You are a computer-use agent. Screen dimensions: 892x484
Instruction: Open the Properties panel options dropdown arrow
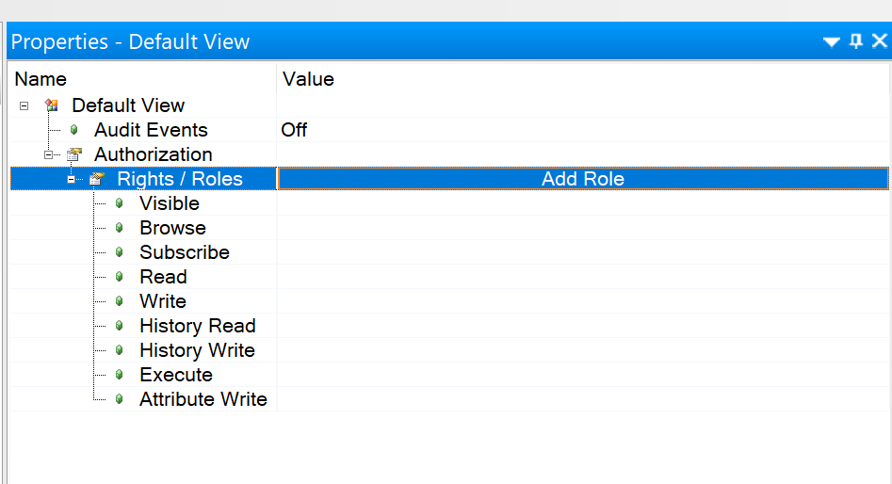point(831,41)
